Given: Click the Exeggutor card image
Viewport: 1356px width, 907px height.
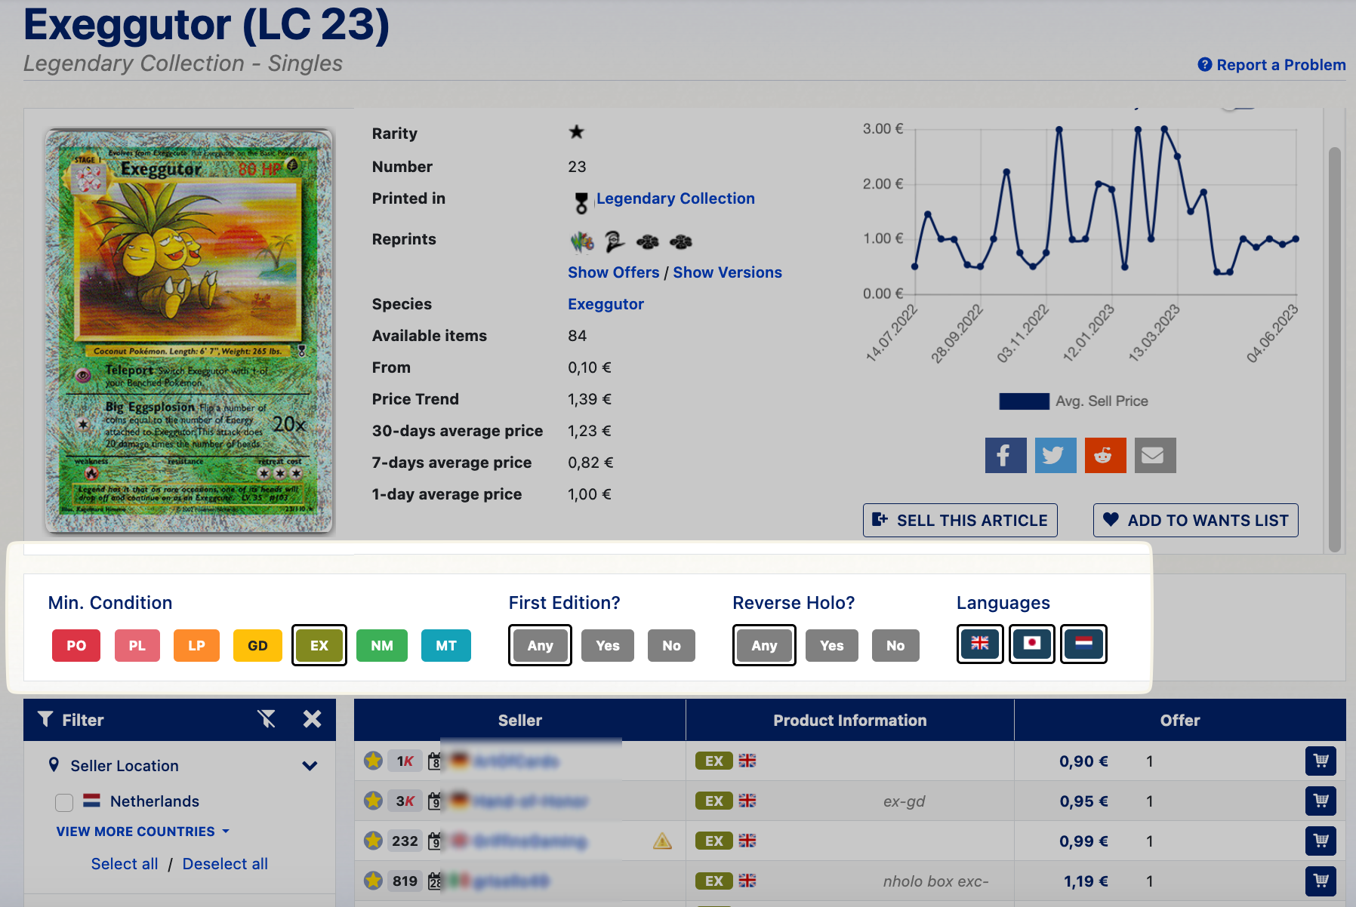Looking at the screenshot, I should click(189, 331).
